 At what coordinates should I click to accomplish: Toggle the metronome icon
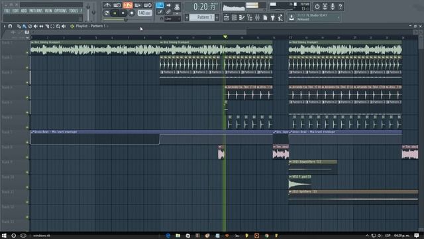pyautogui.click(x=107, y=5)
